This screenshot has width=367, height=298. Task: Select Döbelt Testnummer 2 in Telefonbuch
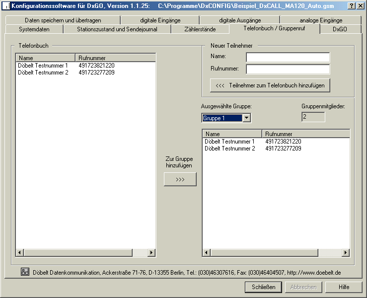click(43, 73)
